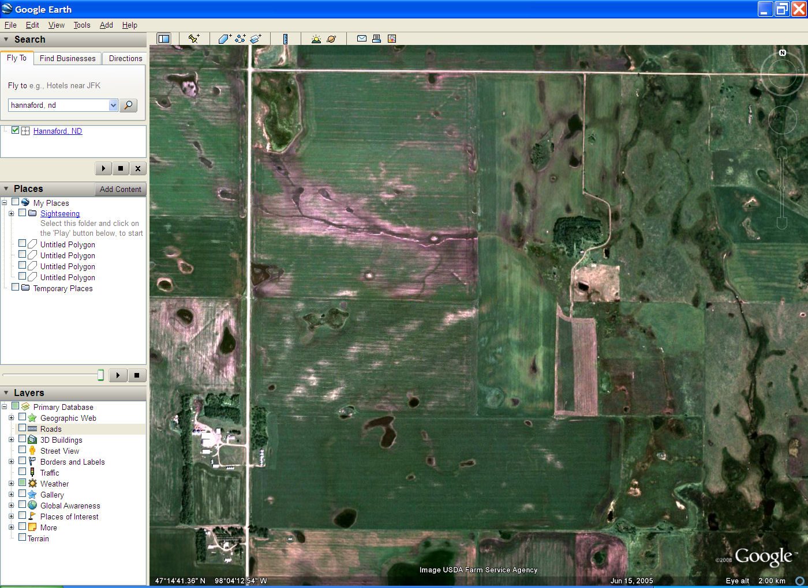808x588 pixels.
Task: Select Places of Interest layer row
Action: point(69,517)
